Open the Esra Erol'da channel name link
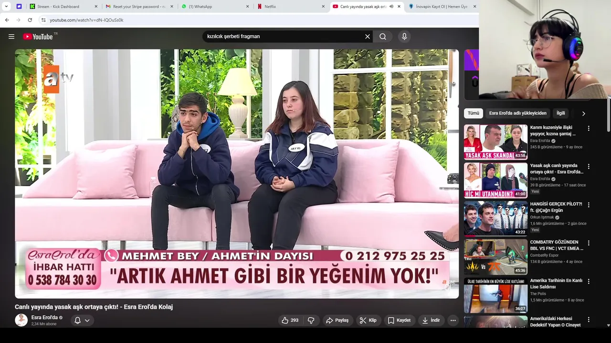The height and width of the screenshot is (343, 611). (x=44, y=317)
